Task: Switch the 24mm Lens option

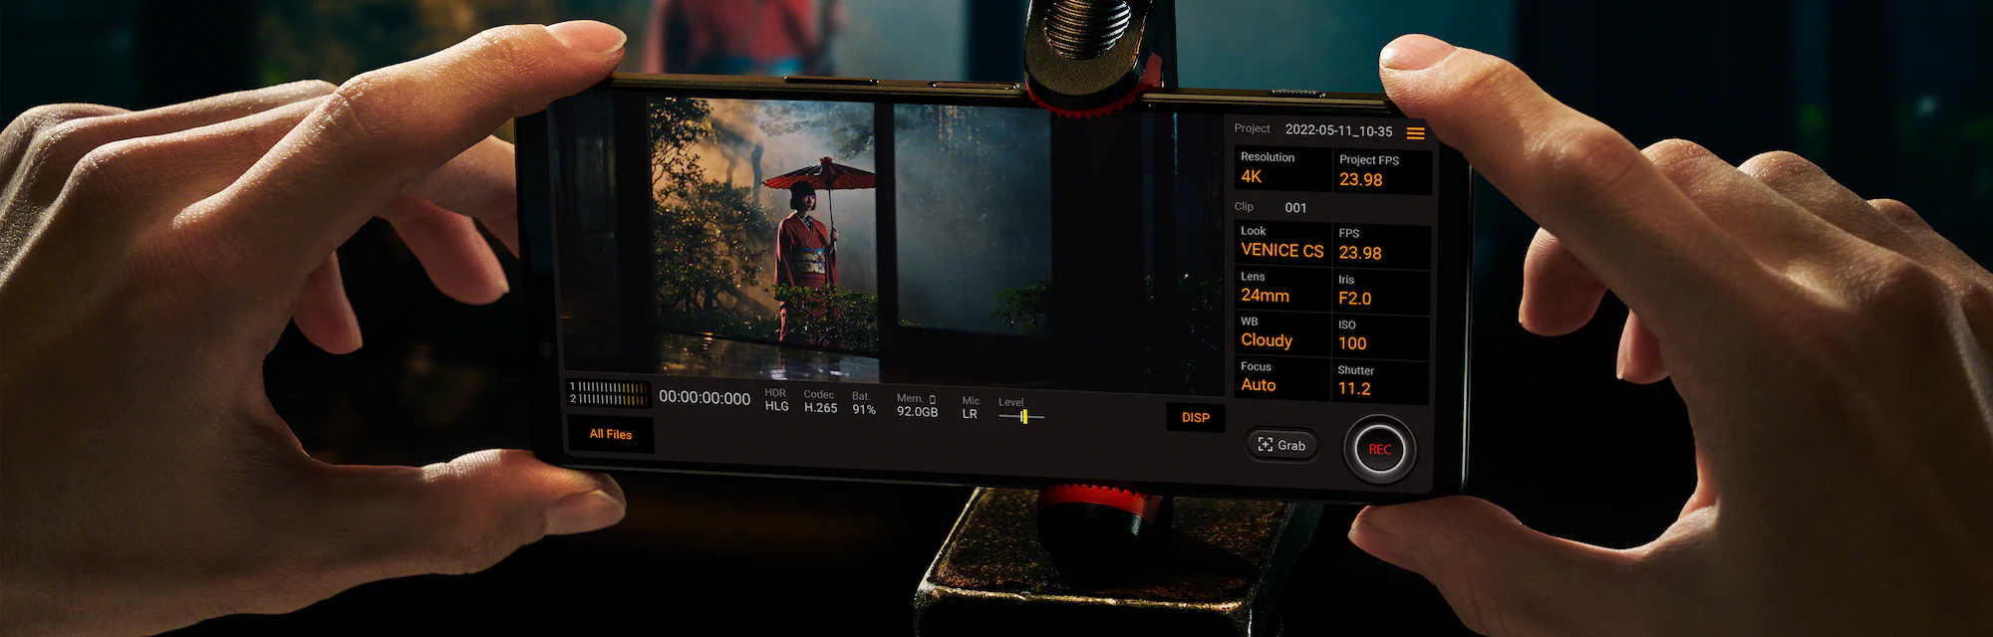Action: pyautogui.click(x=1281, y=289)
